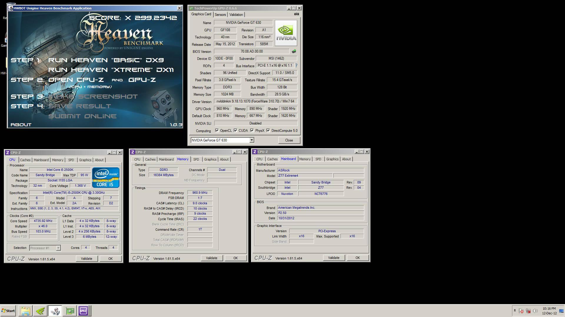Click the Start button
The width and height of the screenshot is (565, 317).
[x=8, y=311]
